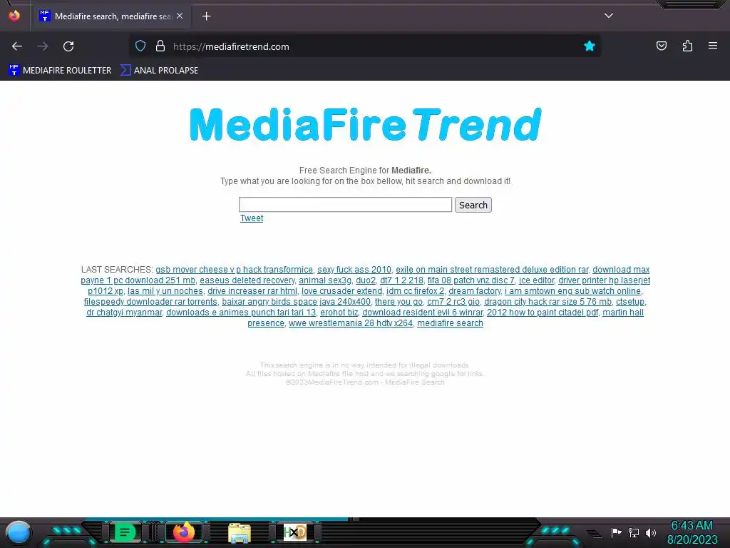
Task: Click the forward arrow navigation button
Action: tap(43, 46)
